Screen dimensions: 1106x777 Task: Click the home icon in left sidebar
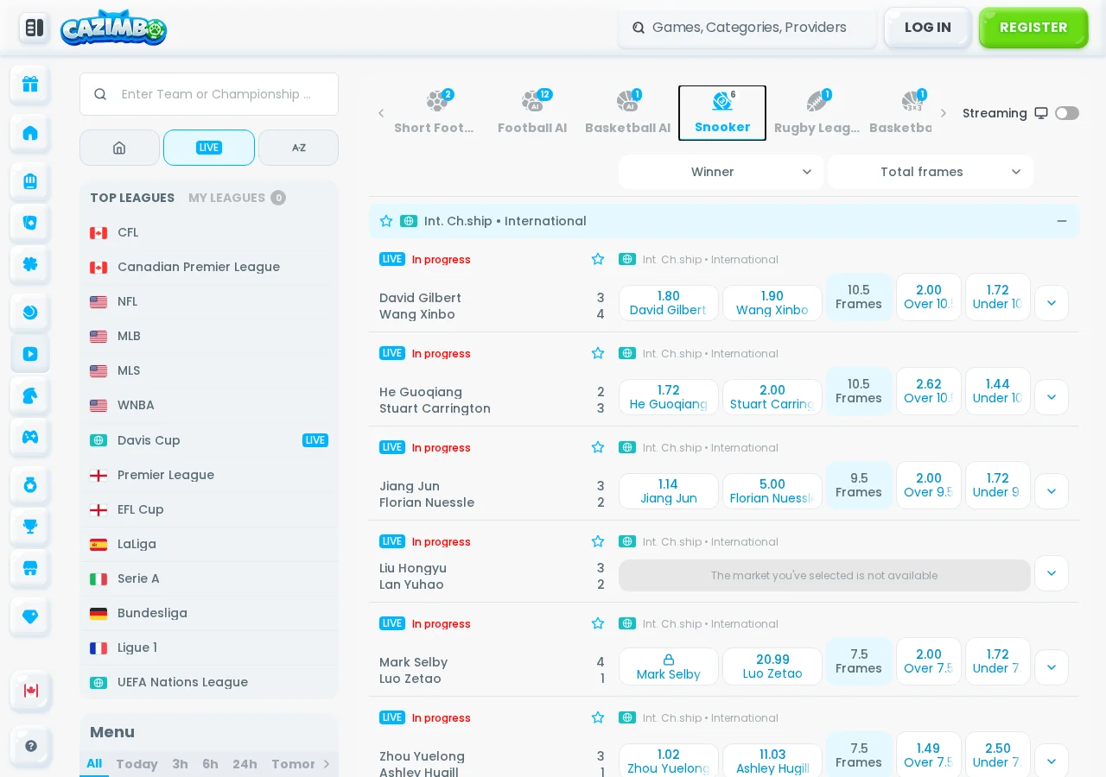point(30,132)
